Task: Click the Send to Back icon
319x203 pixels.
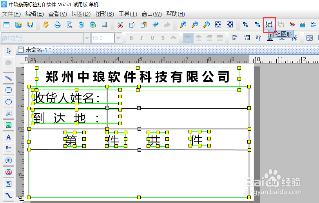Action: (x=257, y=25)
